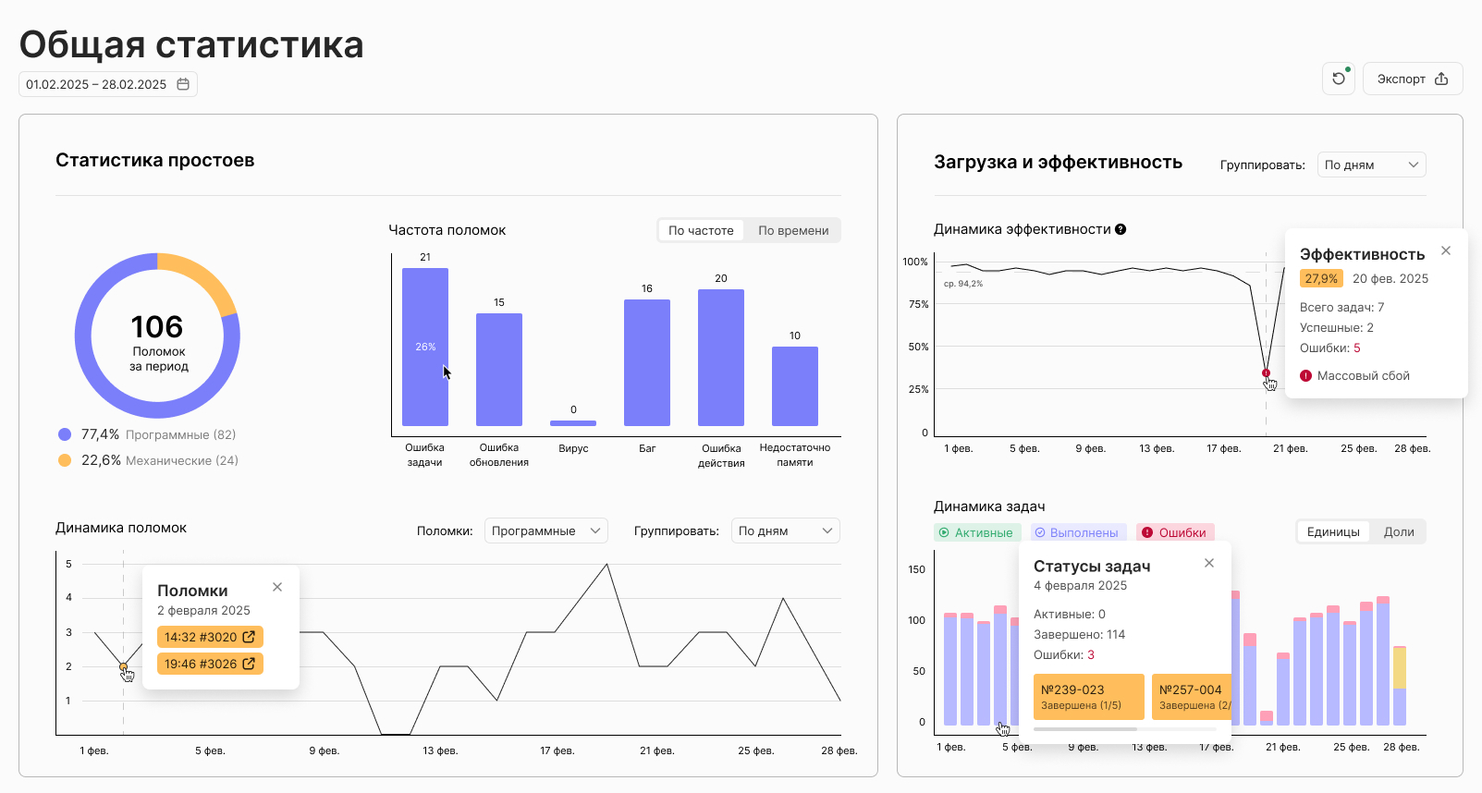Click the refresh icon next to Экспорт
Screen dimensions: 1482x793
click(x=1338, y=79)
